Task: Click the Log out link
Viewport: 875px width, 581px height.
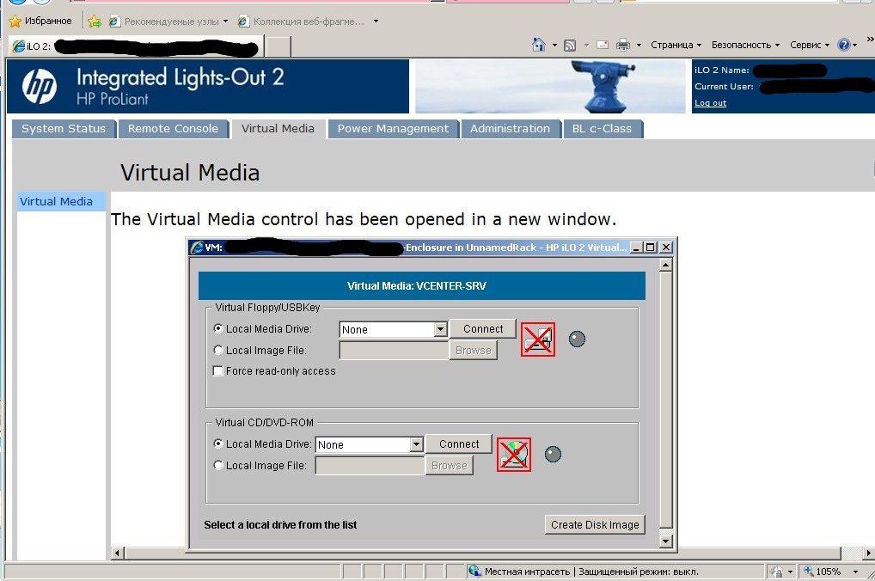Action: pyautogui.click(x=710, y=103)
